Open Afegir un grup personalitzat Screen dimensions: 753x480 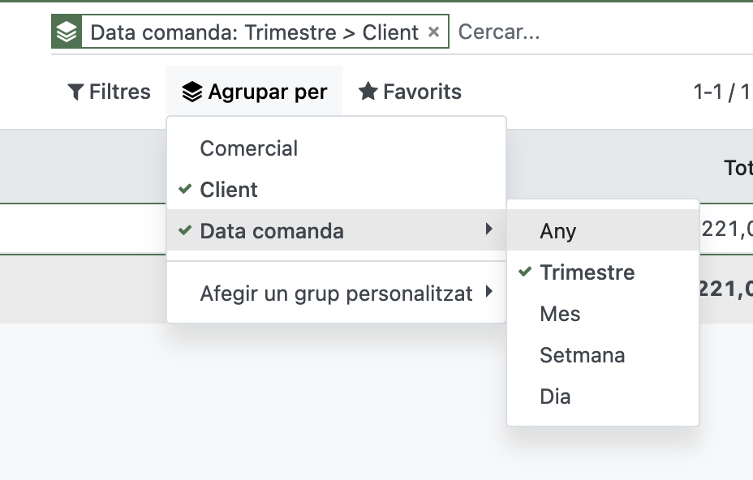coord(336,293)
